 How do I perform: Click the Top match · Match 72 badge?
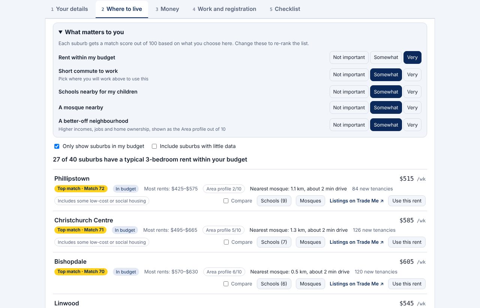coord(81,189)
